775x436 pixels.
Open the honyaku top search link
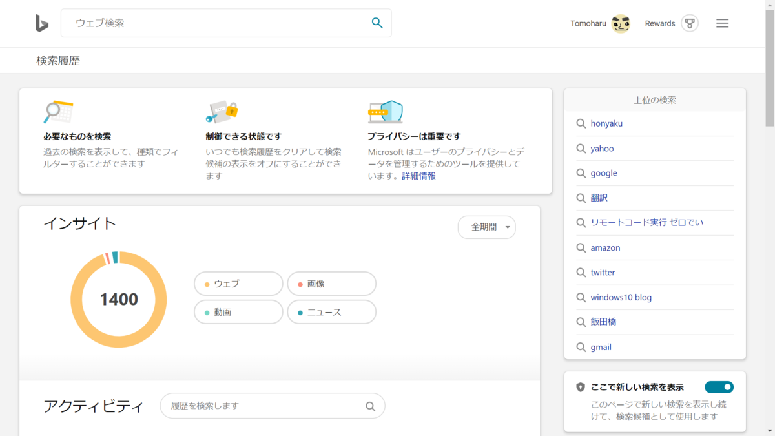[x=606, y=123]
